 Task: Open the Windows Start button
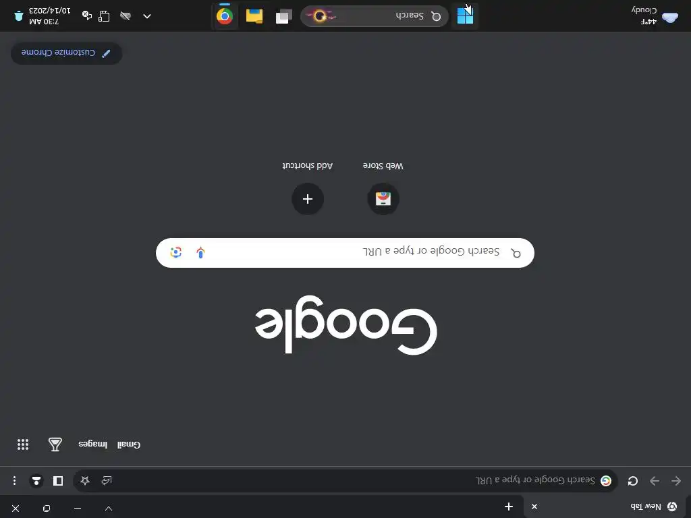[465, 16]
